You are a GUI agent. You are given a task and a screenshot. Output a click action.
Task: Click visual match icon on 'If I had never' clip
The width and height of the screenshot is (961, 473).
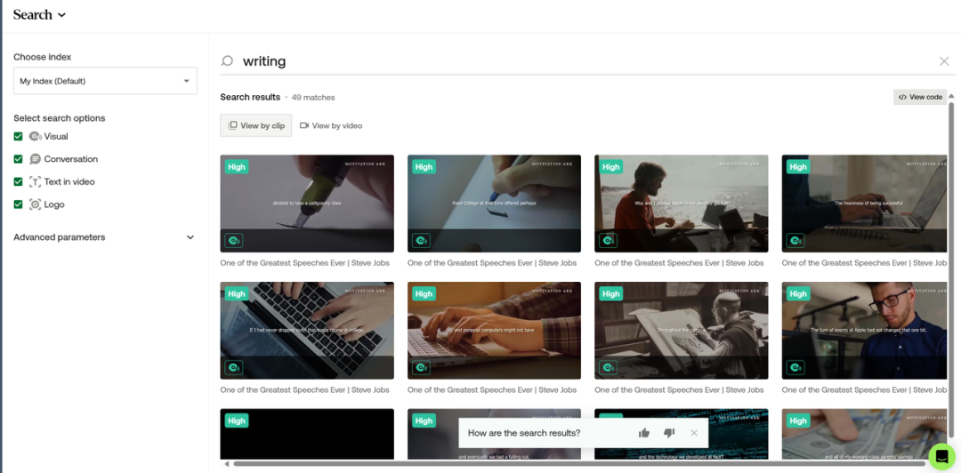233,367
